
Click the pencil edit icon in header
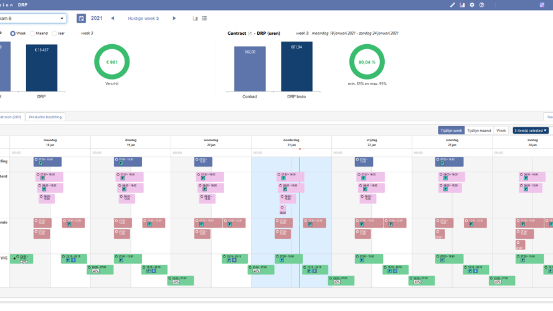click(x=453, y=5)
